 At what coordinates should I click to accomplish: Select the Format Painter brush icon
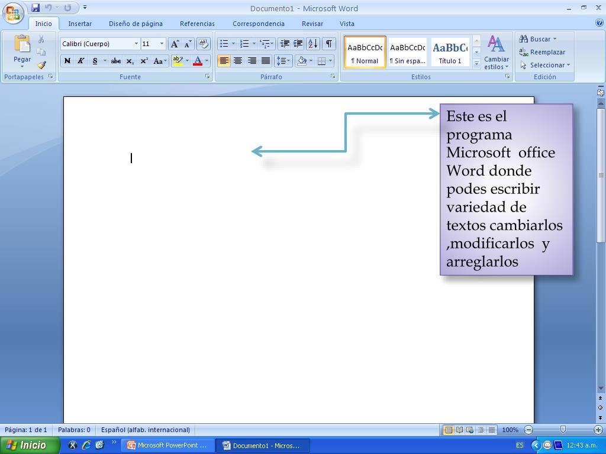click(41, 65)
